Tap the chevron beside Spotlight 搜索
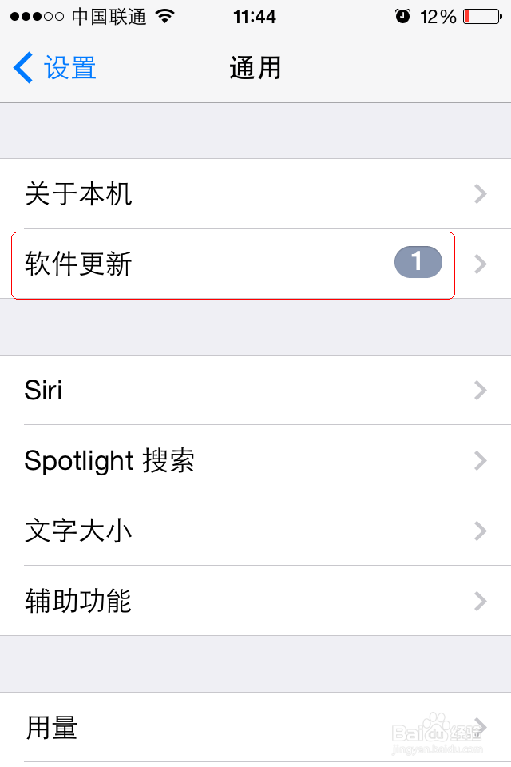 pyautogui.click(x=480, y=460)
